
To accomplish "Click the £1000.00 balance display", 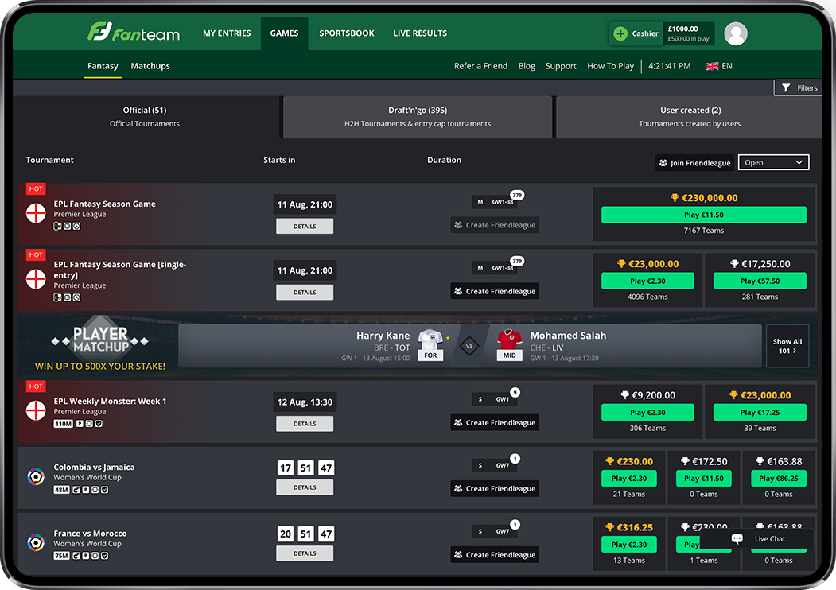I will 688,33.
